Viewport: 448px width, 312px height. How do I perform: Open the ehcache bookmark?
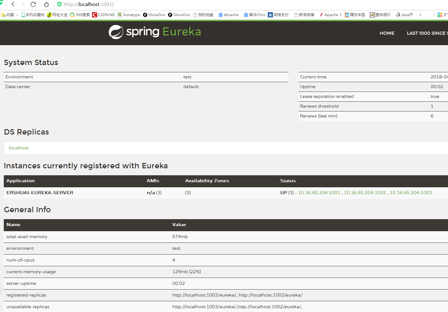coord(229,15)
